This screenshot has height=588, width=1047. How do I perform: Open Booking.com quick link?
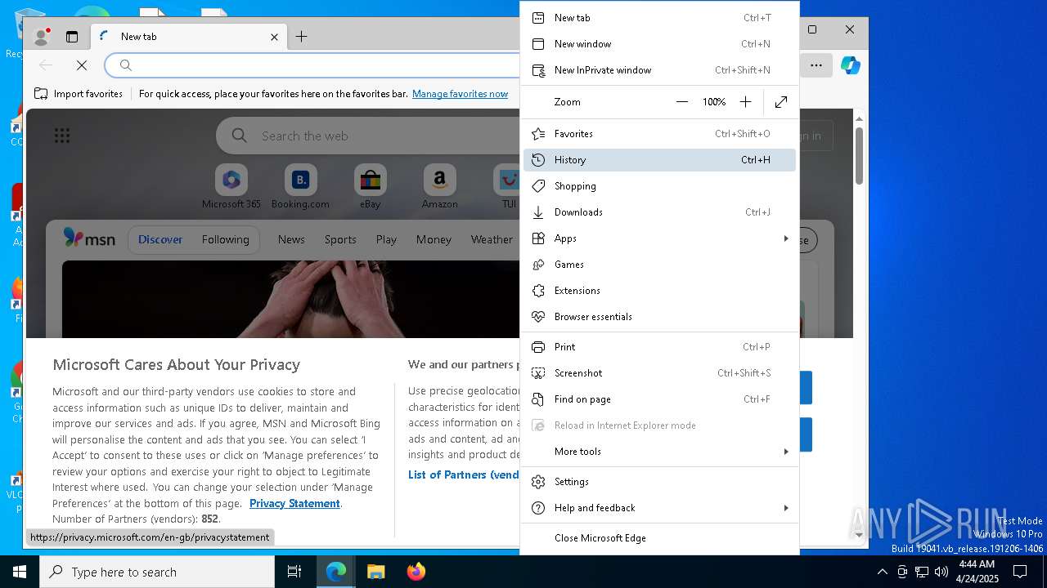pyautogui.click(x=300, y=187)
